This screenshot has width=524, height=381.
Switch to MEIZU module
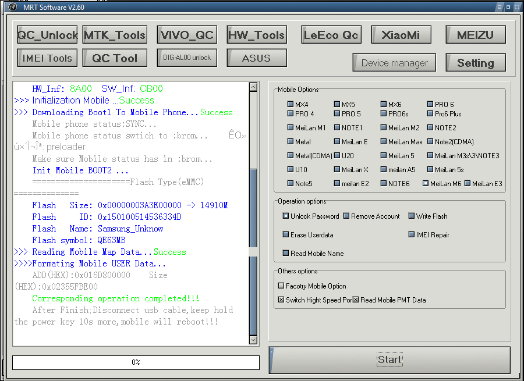click(x=476, y=35)
